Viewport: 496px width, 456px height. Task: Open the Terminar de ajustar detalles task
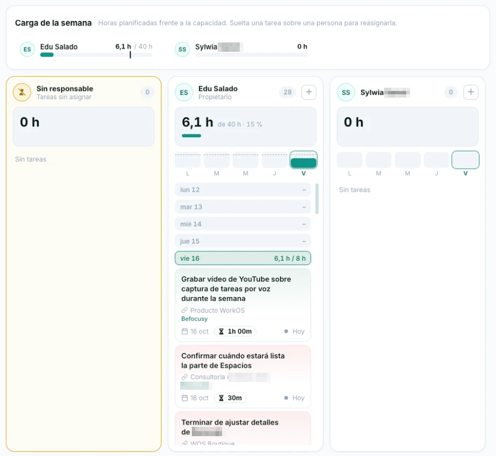point(242,428)
